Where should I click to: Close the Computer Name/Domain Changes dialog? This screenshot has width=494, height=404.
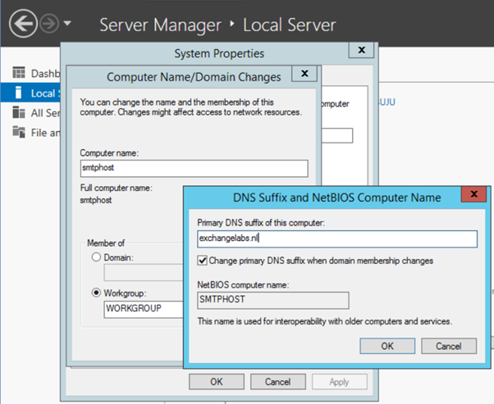tap(304, 75)
